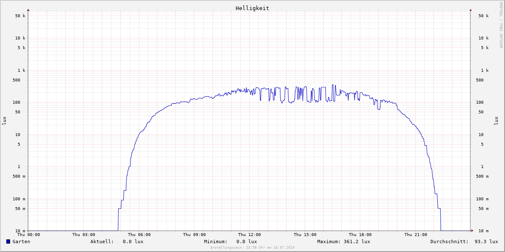This screenshot has width=505, height=252.
Task: Select the "50 m" label on the right axis
Action: (x=484, y=209)
